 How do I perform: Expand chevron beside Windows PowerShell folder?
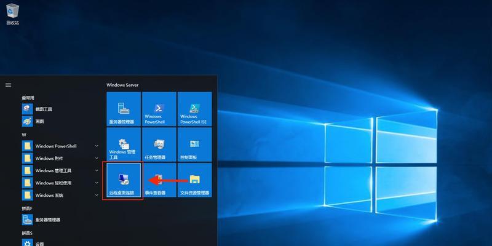point(97,146)
